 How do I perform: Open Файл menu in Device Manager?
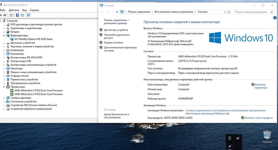pyautogui.click(x=3, y=10)
